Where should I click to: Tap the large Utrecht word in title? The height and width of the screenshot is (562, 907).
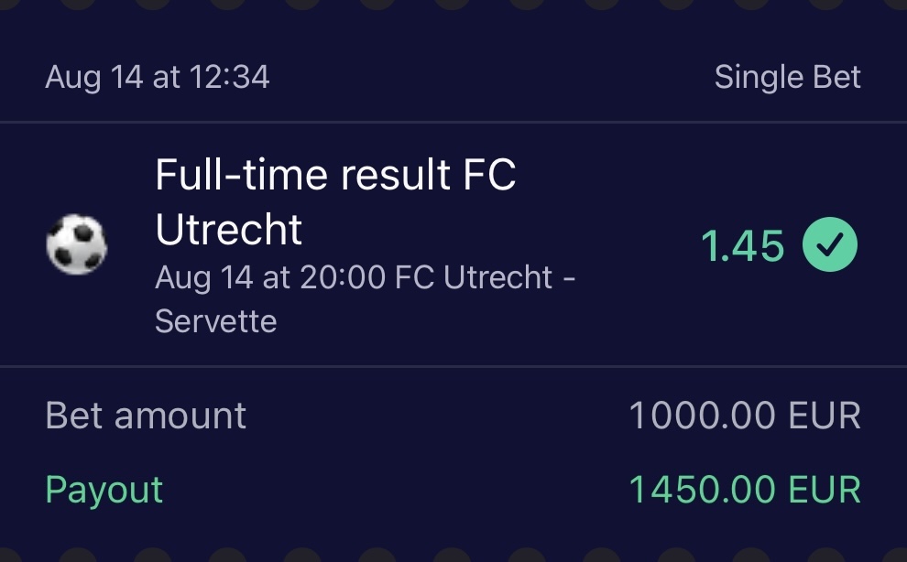tap(229, 230)
